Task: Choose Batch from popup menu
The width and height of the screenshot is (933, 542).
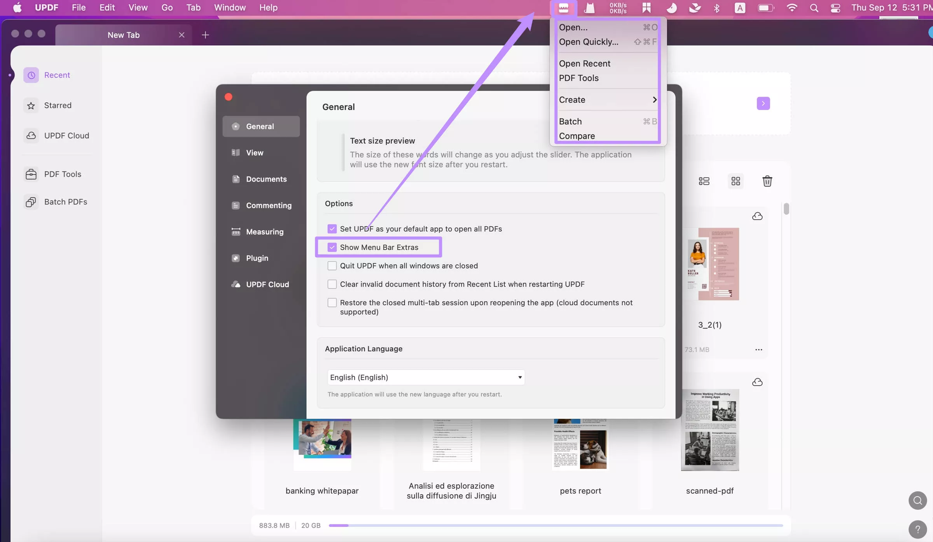Action: tap(608, 122)
